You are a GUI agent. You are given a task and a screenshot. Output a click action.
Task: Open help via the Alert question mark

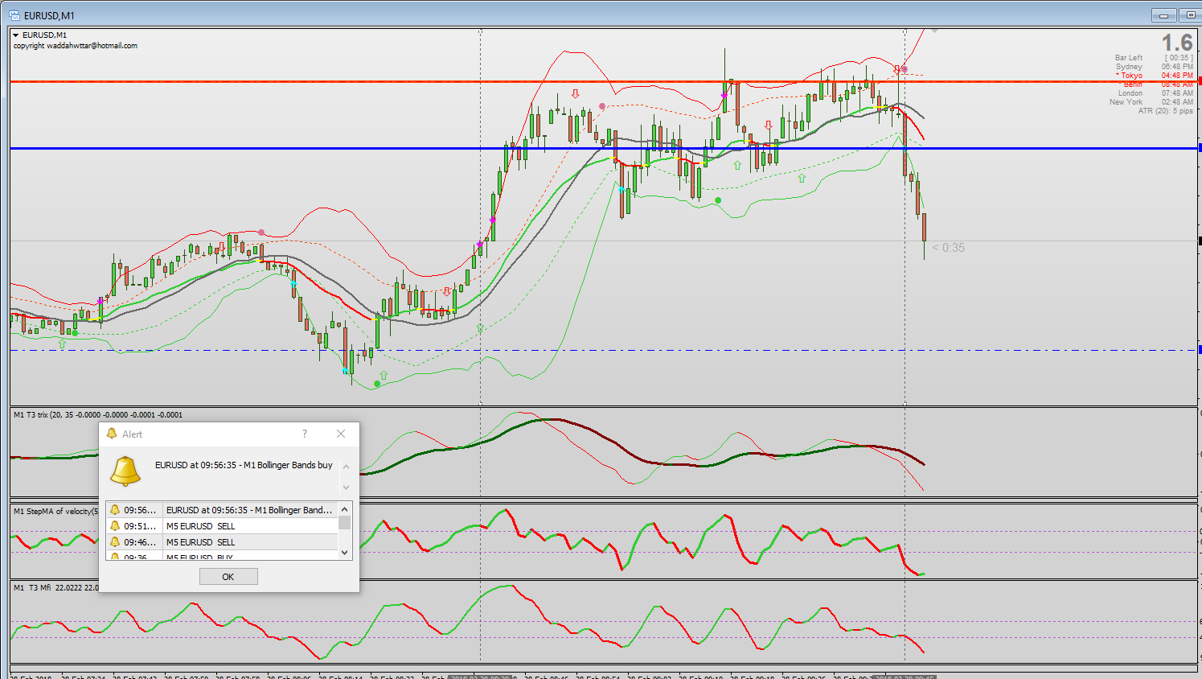point(305,434)
